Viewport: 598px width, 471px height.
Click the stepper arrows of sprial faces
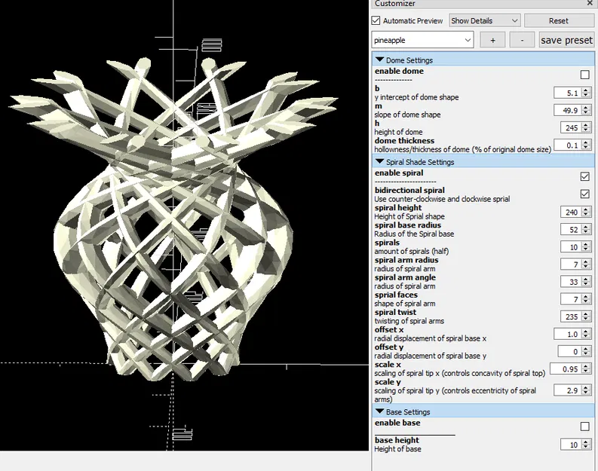[586, 299]
